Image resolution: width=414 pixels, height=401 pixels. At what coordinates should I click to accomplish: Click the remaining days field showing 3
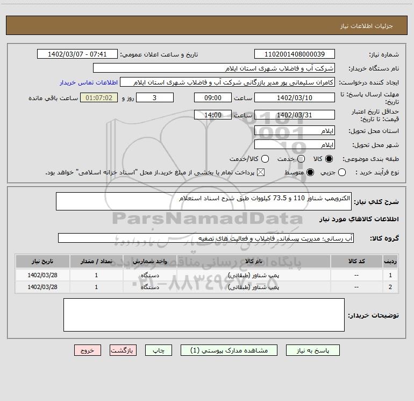[155, 97]
